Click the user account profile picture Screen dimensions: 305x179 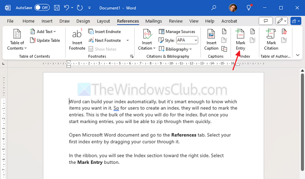[233, 8]
